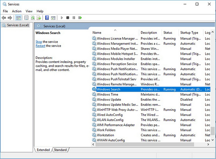The height and width of the screenshot is (159, 216).
Task: Toggle Show/Hide Action Pane toolbar icon
Action: (53, 18)
